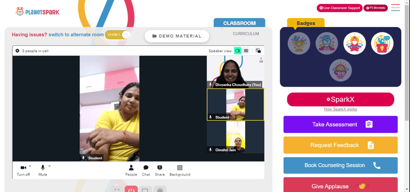Click the '3 people in call' text

point(35,51)
